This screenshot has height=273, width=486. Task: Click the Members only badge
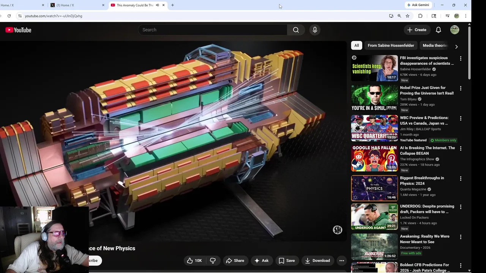coord(443,140)
